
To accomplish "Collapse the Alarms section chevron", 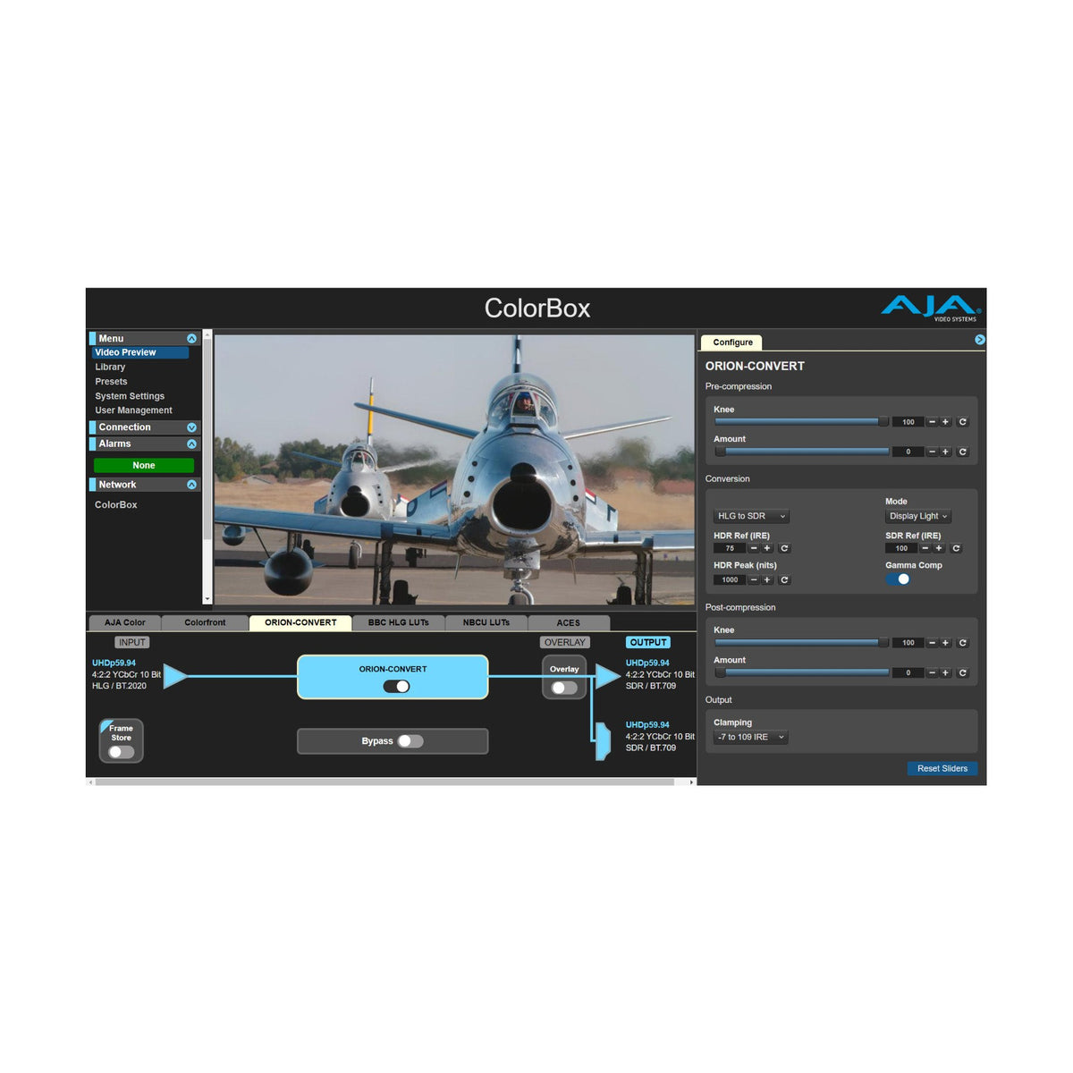I will tap(191, 444).
